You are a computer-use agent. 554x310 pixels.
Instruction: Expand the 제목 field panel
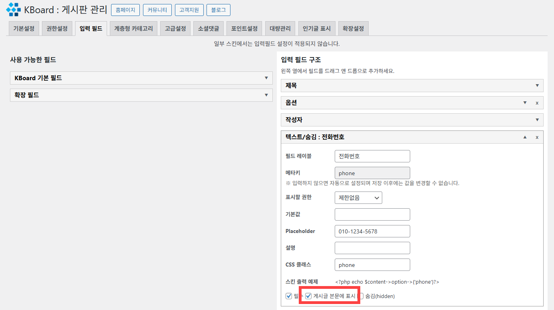pos(537,85)
